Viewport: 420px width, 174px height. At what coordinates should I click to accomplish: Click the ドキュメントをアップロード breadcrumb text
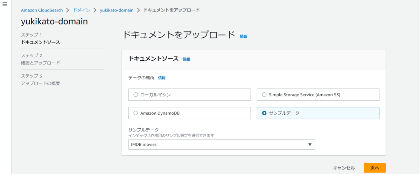(172, 10)
